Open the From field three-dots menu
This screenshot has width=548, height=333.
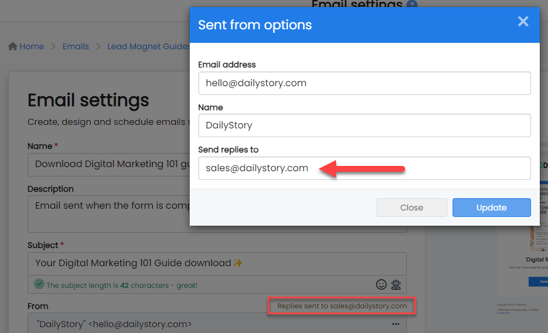tap(396, 324)
